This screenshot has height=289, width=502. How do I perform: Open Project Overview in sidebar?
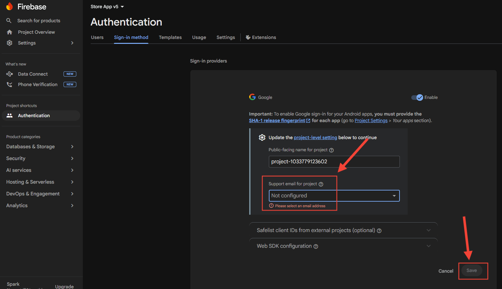pyautogui.click(x=36, y=32)
